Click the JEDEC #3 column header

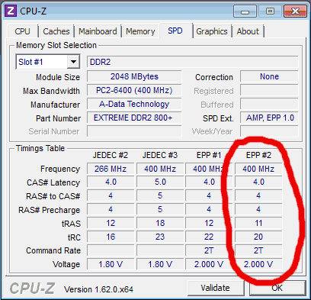tap(160, 155)
